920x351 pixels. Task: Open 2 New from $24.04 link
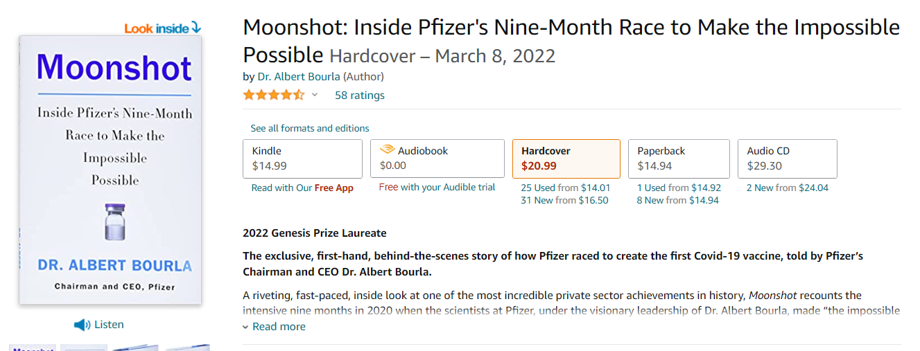click(788, 188)
